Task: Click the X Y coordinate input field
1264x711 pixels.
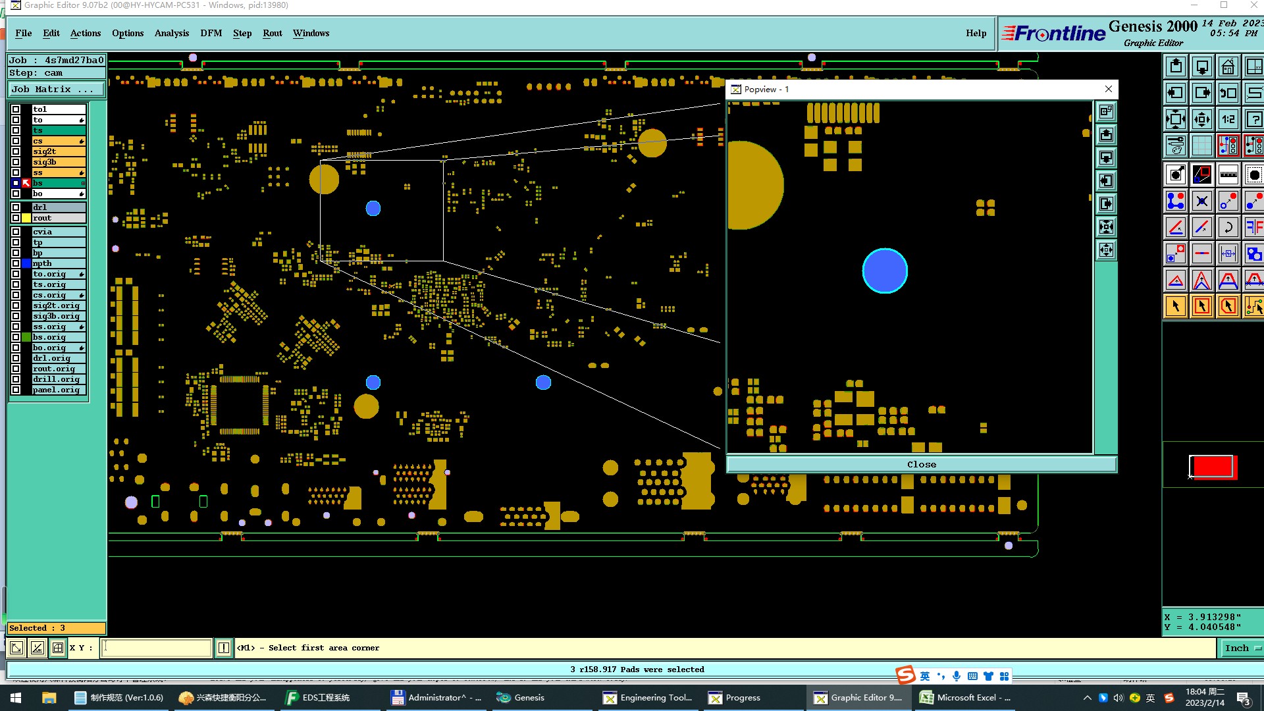Action: click(157, 648)
